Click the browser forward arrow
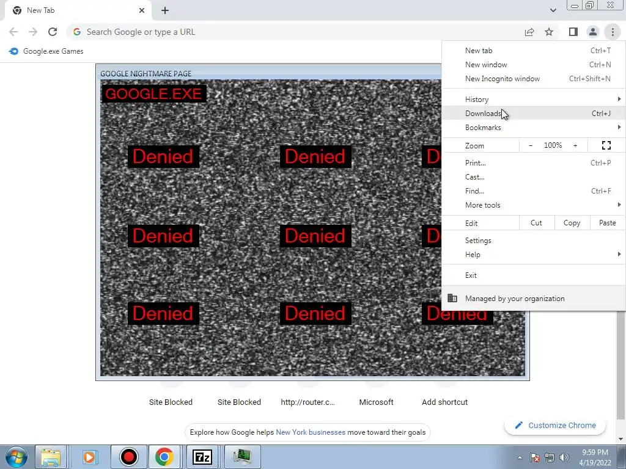Screen dimensions: 626x469 coord(33,32)
